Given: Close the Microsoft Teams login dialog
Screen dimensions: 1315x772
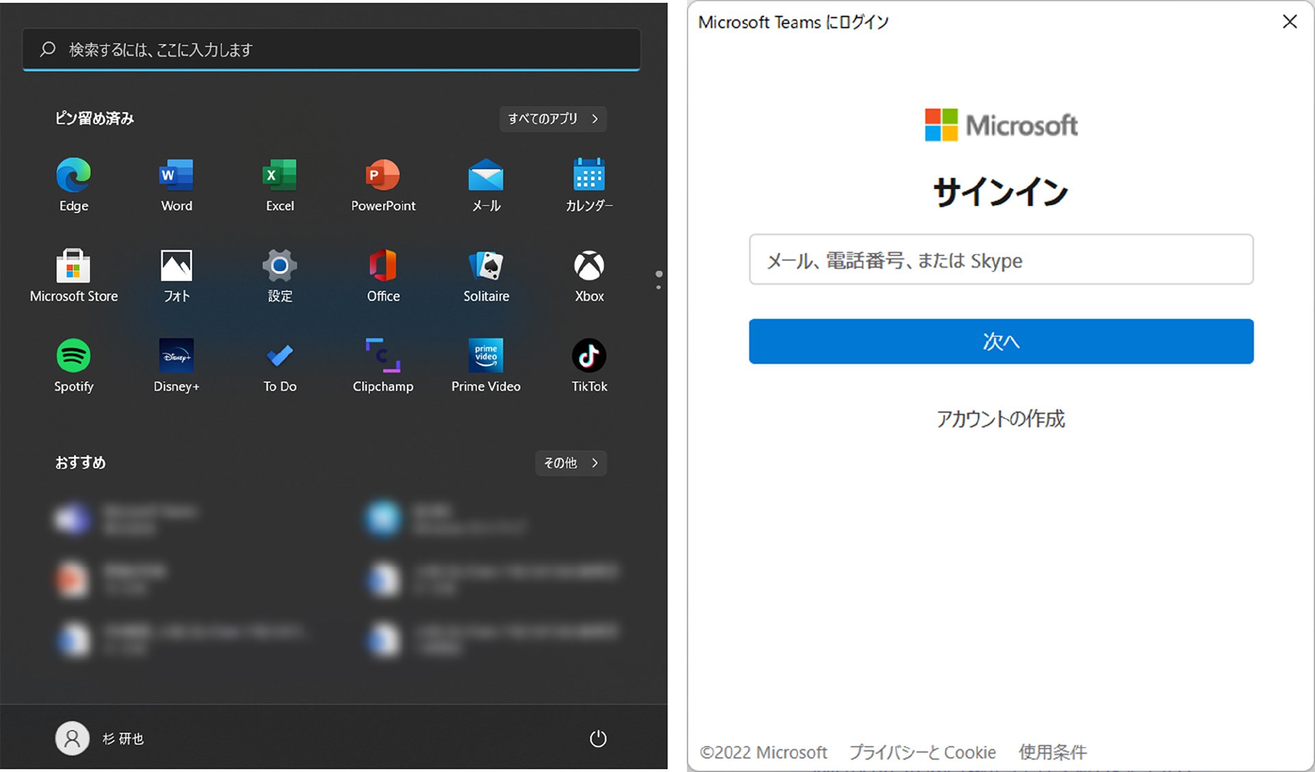Looking at the screenshot, I should 1290,22.
